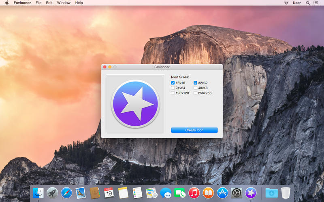Enable the 24x24 icon size
The width and height of the screenshot is (324, 202).
pos(173,88)
